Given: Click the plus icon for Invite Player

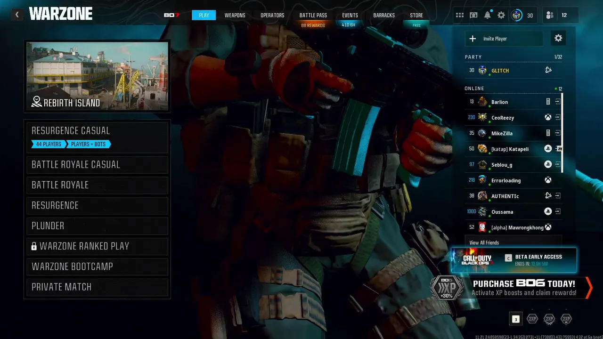Looking at the screenshot, I should (x=473, y=39).
